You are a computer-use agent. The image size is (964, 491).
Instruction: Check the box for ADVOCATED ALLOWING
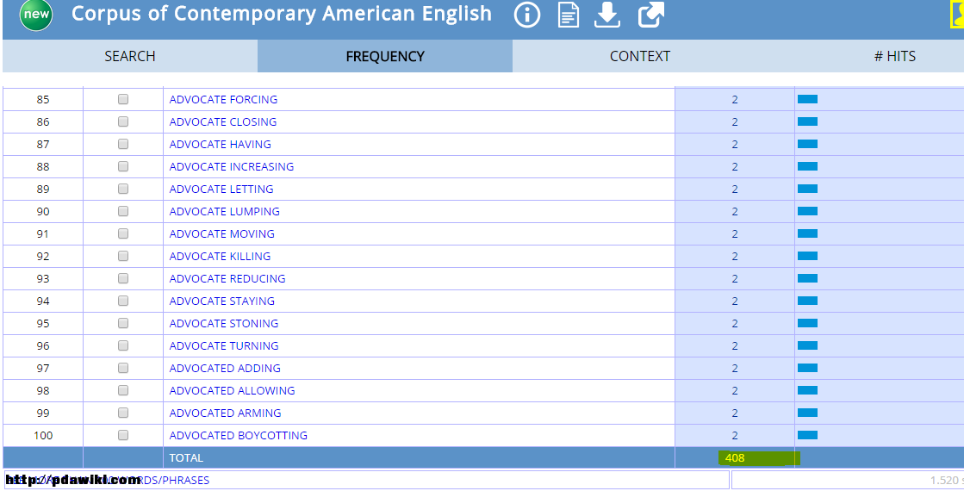(123, 391)
